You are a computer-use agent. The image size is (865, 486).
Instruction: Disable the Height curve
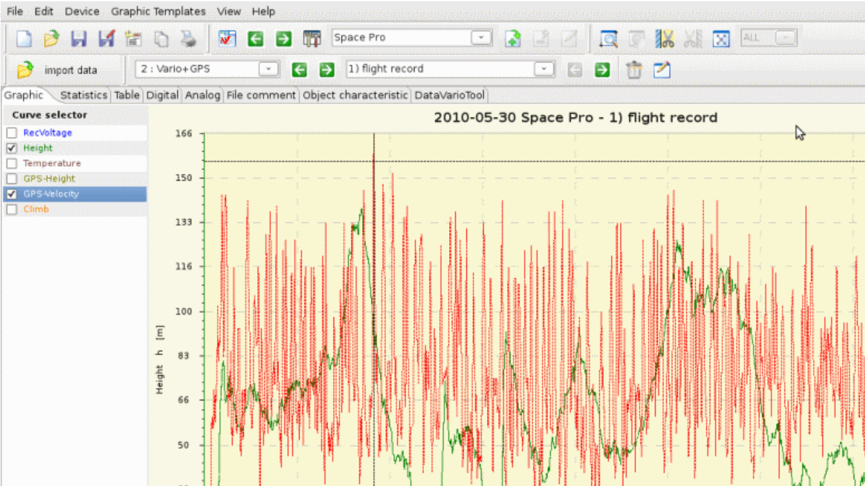(x=10, y=148)
